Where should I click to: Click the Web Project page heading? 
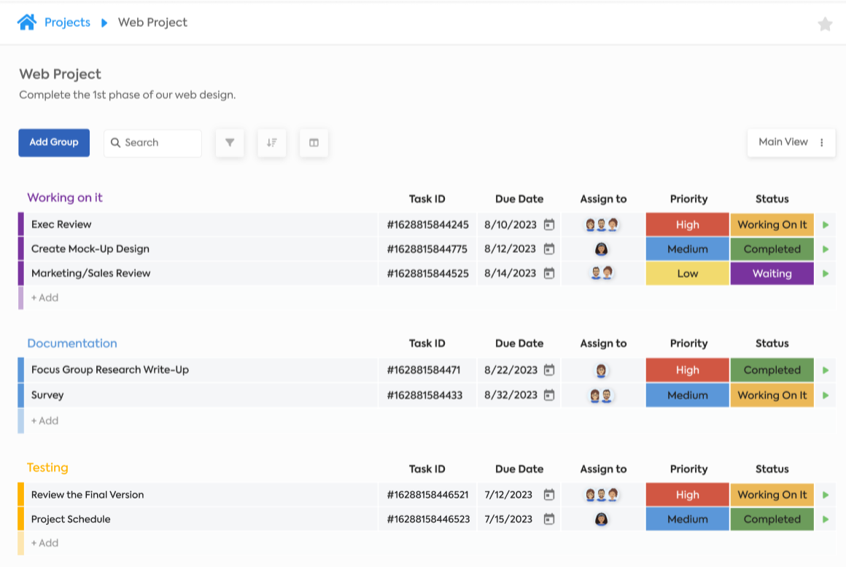61,74
